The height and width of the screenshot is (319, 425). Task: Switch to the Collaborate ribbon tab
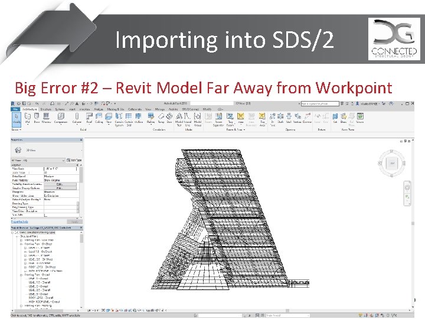[x=135, y=109]
